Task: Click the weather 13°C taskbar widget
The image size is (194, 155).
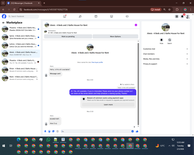Action: coord(160,146)
